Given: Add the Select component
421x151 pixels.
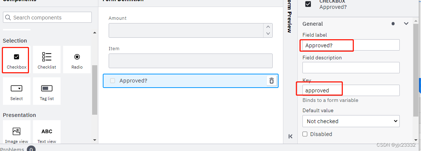Looking at the screenshot, I should pos(17,91).
